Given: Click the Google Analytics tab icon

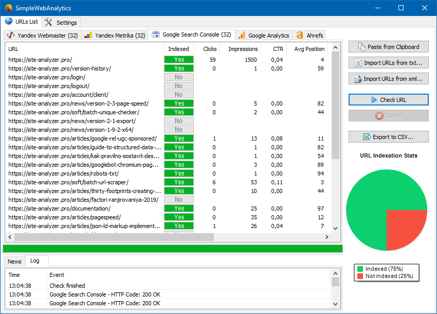Looking at the screenshot, I should coord(242,36).
